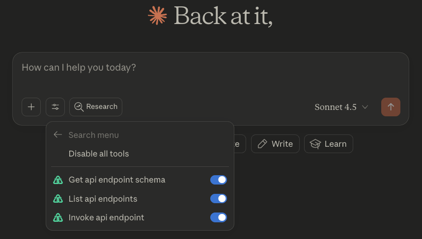Click the pencil icon on Write
Image resolution: width=422 pixels, height=239 pixels.
pyautogui.click(x=263, y=144)
